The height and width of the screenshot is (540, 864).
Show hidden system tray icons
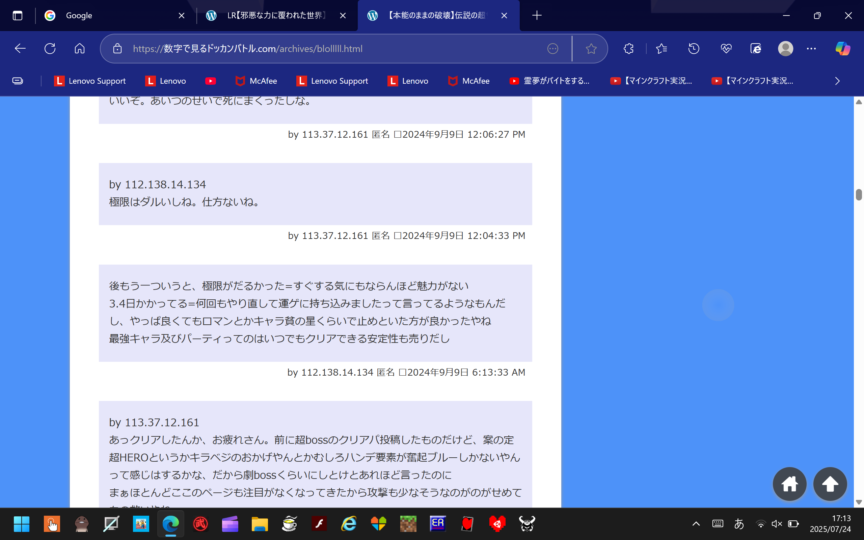pos(696,524)
